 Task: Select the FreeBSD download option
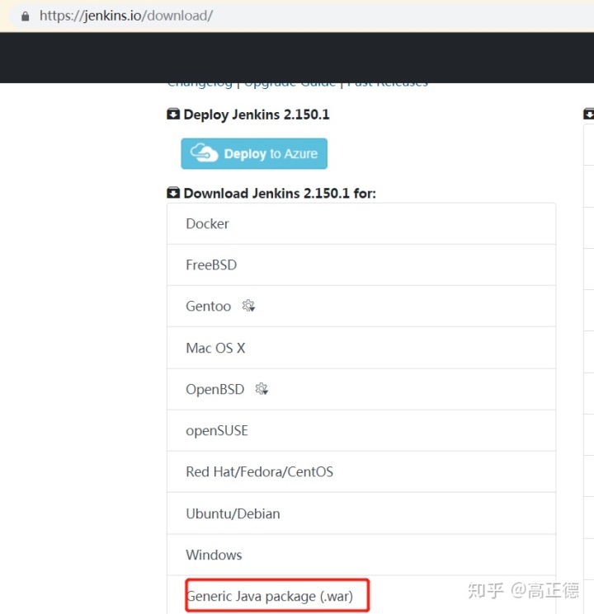pyautogui.click(x=361, y=265)
